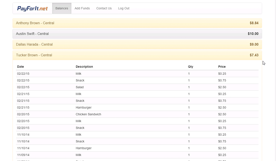
Task: Go to the Add Funds page
Action: coord(82,8)
